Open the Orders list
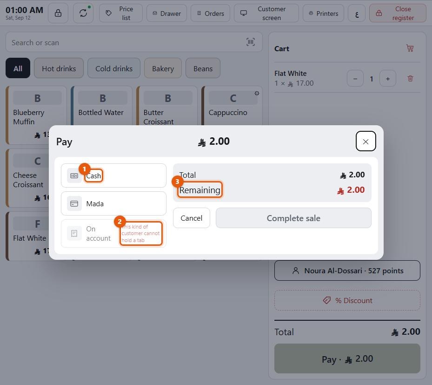The image size is (432, 385). [x=210, y=13]
